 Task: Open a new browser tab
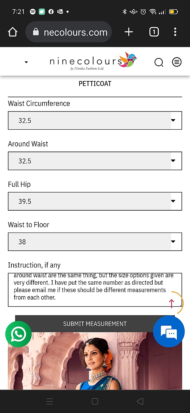(x=129, y=32)
